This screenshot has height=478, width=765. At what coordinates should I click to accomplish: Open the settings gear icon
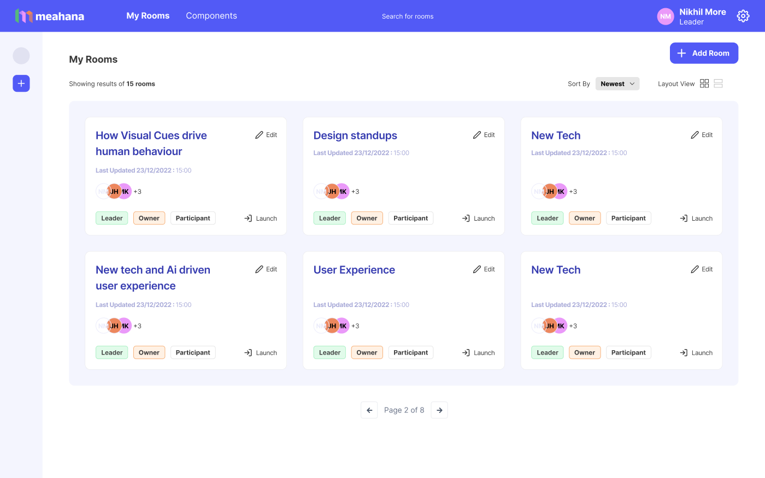click(743, 16)
